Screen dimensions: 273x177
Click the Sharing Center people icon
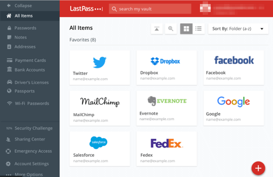8,139
